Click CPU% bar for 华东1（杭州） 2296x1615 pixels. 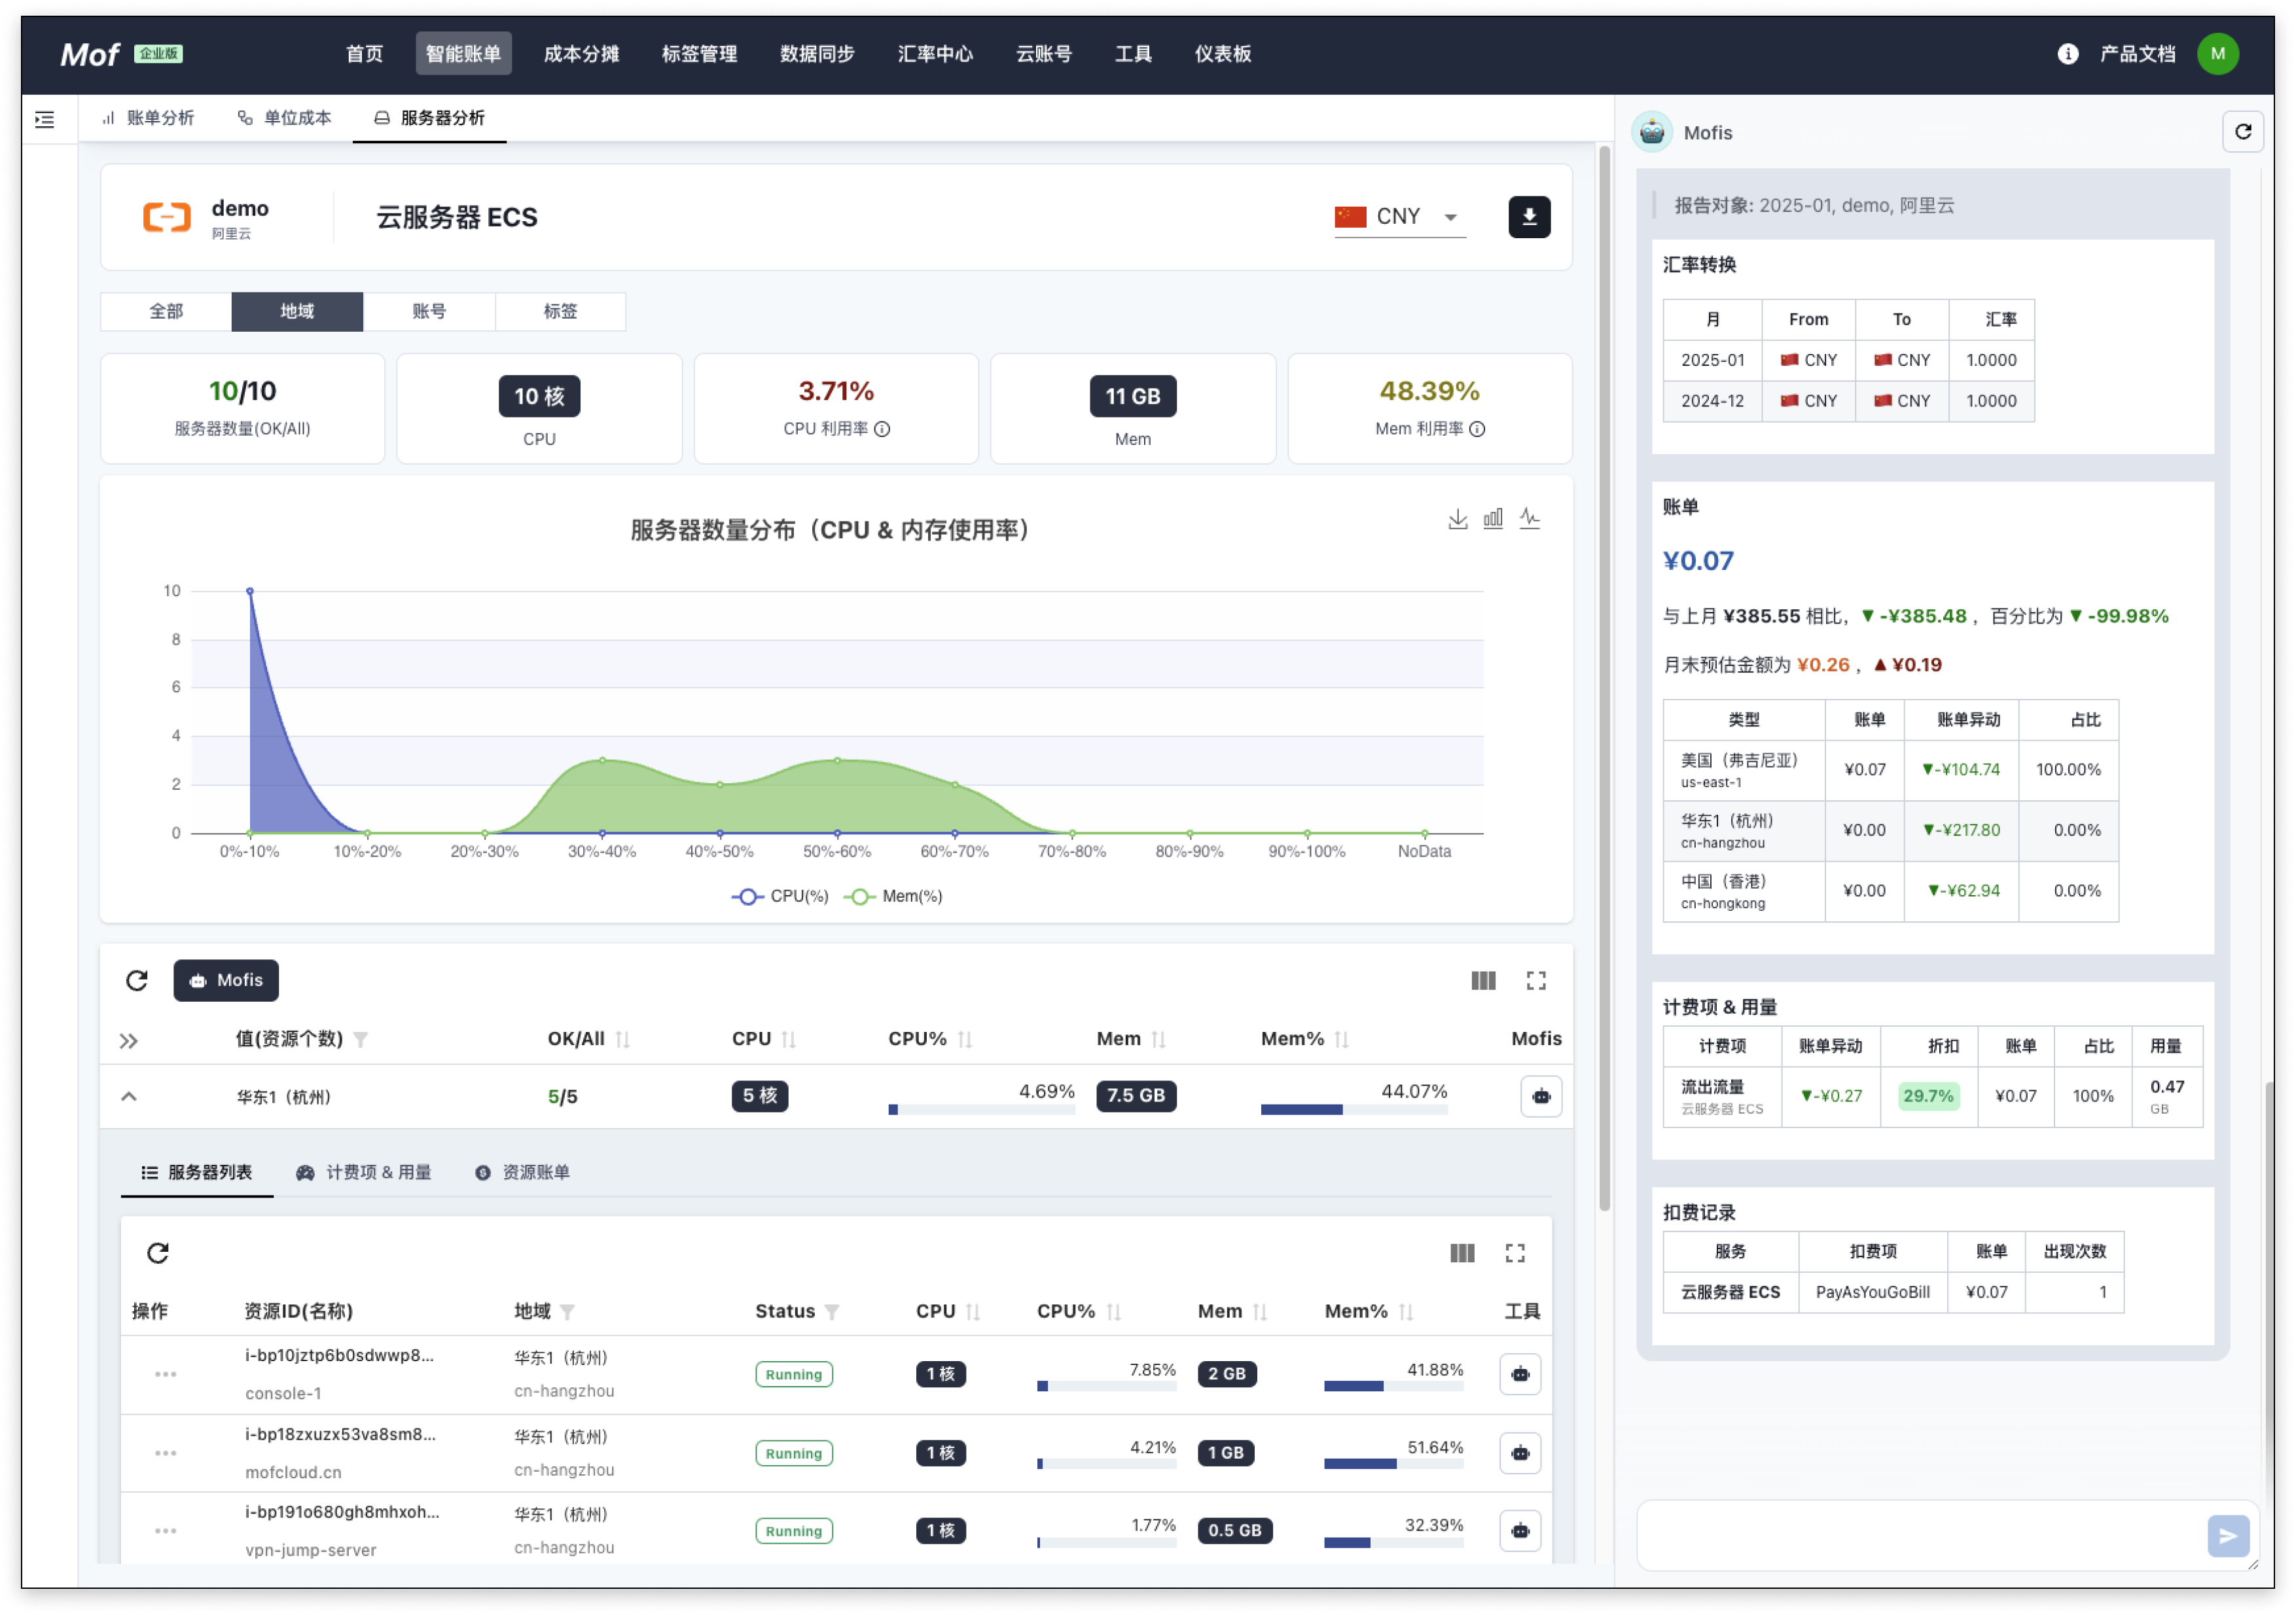[x=981, y=1110]
